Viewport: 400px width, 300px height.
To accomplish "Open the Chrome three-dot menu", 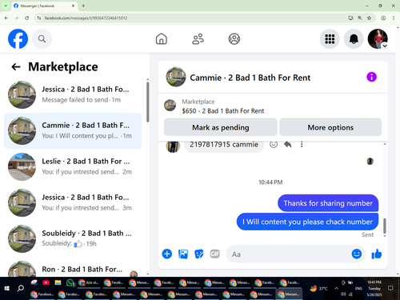I will pos(394,18).
